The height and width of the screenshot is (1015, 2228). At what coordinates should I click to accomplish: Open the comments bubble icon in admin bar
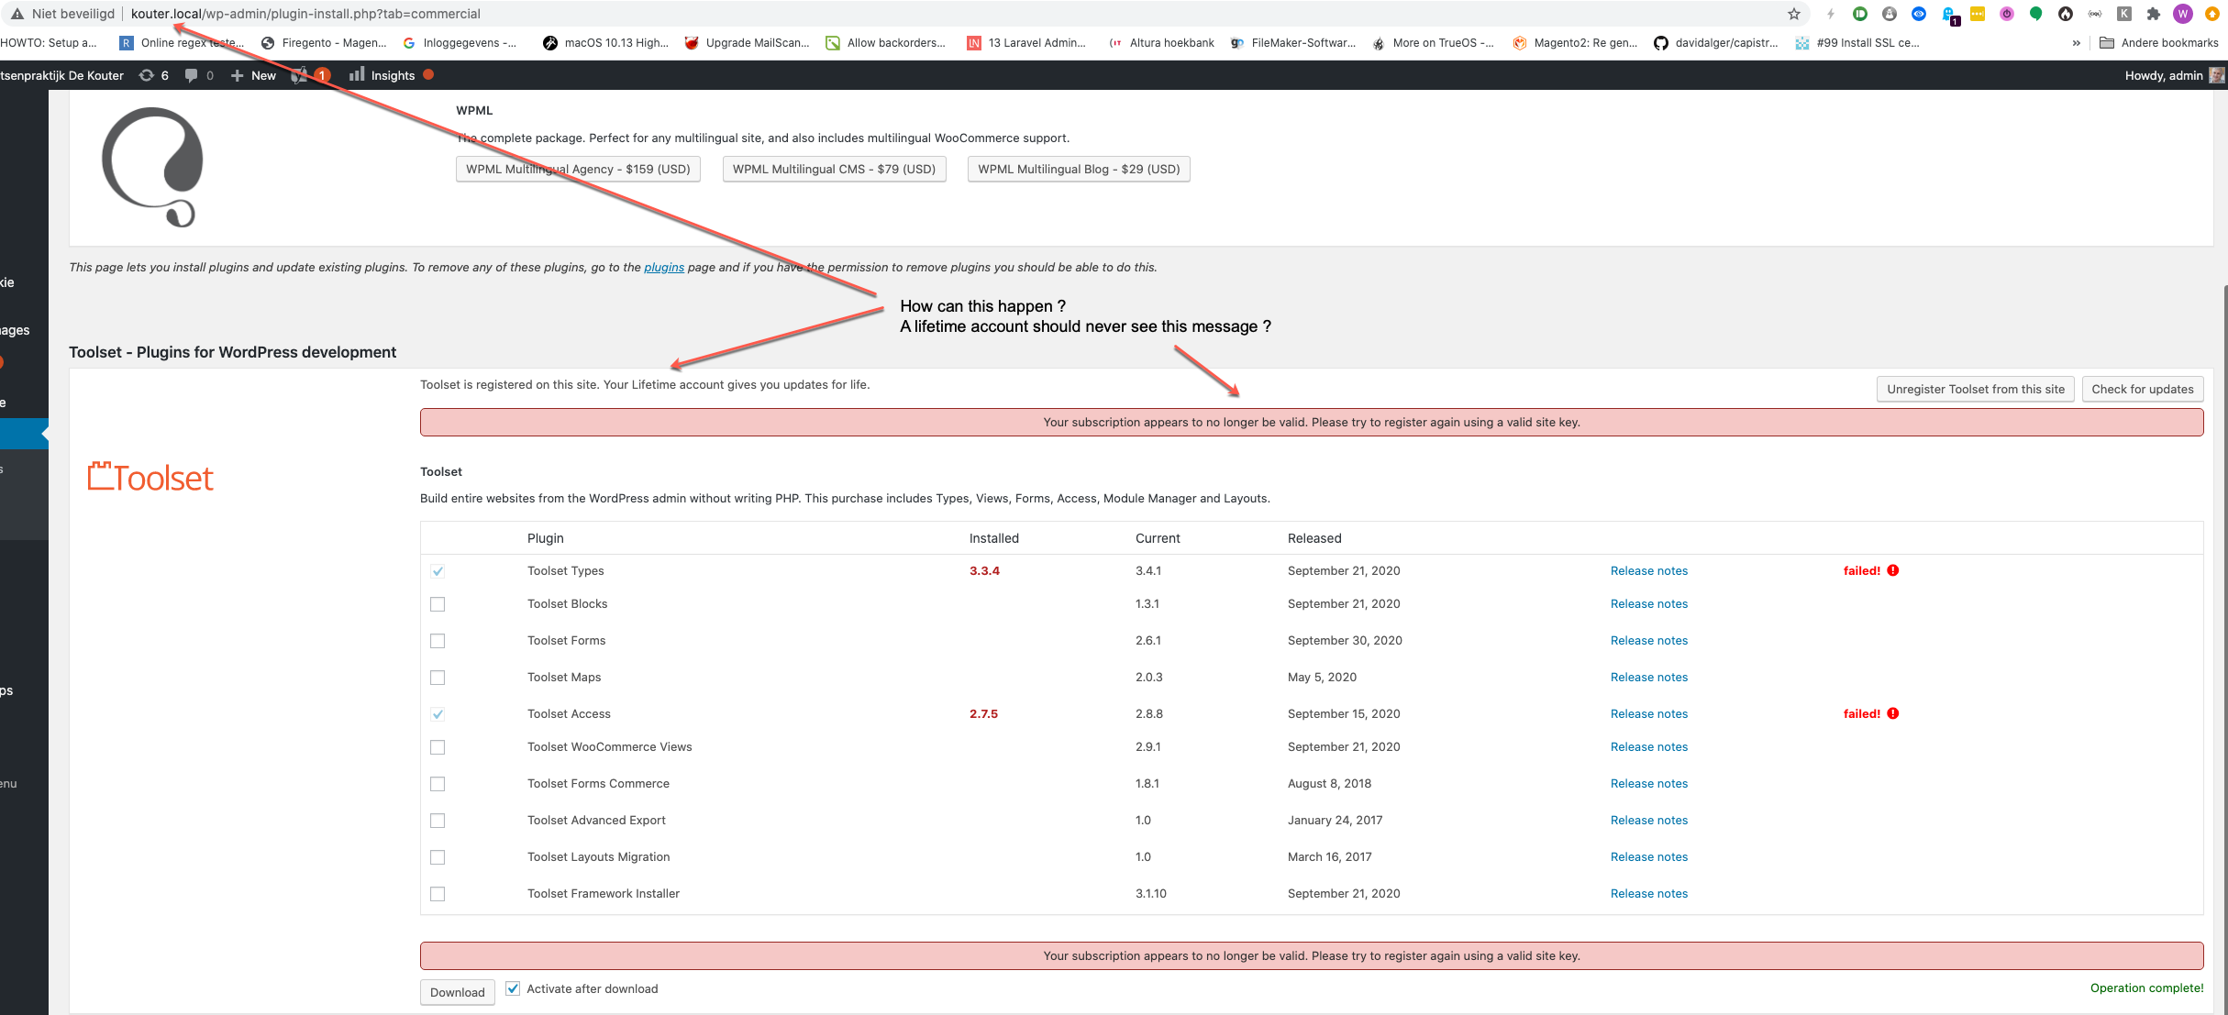pos(191,75)
